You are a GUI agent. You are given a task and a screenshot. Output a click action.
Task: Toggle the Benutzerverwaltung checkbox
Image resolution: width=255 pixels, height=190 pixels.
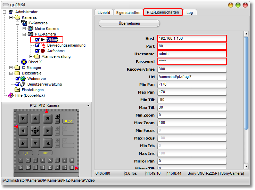pyautogui.click(x=17, y=84)
